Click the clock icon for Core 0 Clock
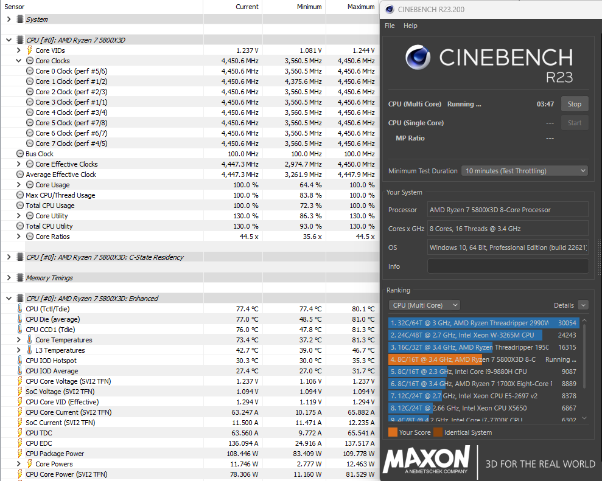This screenshot has height=481, width=602. coord(30,71)
